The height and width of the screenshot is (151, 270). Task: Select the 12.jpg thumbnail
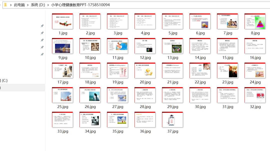[145, 46]
